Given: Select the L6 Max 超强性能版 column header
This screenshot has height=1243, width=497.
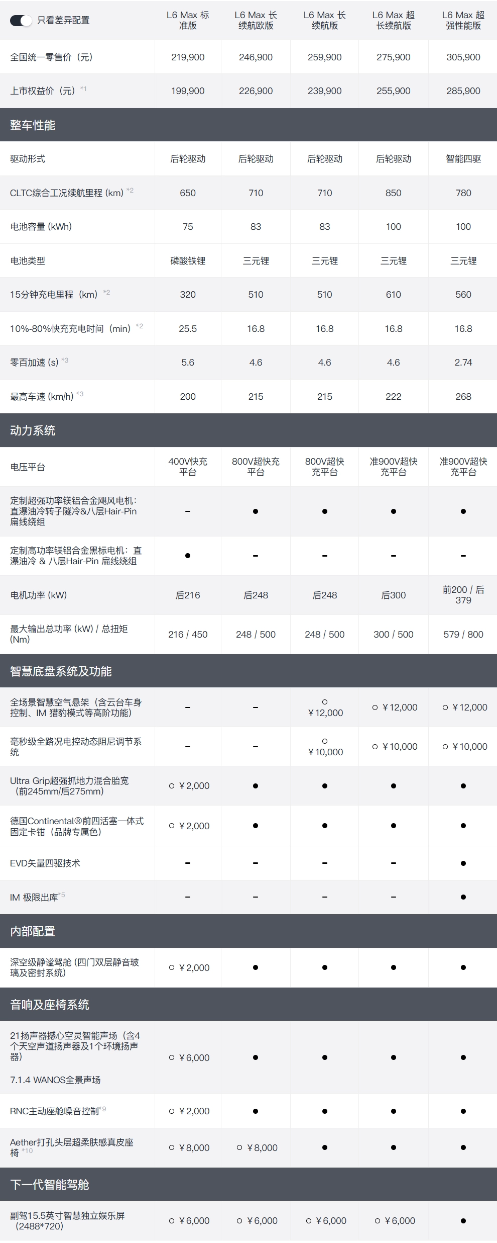Looking at the screenshot, I should tap(463, 20).
